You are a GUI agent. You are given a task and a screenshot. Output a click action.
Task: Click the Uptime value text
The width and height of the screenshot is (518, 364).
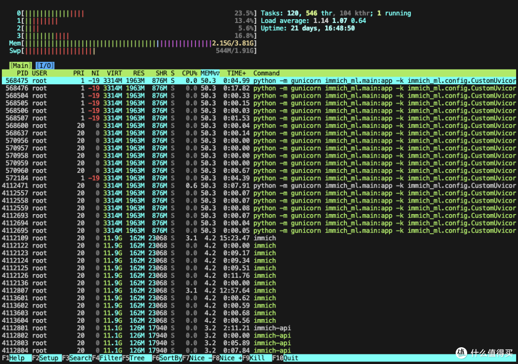(323, 28)
